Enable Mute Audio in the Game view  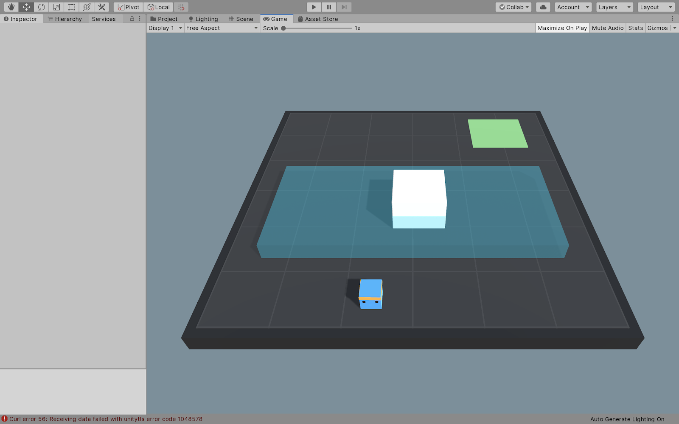point(608,28)
